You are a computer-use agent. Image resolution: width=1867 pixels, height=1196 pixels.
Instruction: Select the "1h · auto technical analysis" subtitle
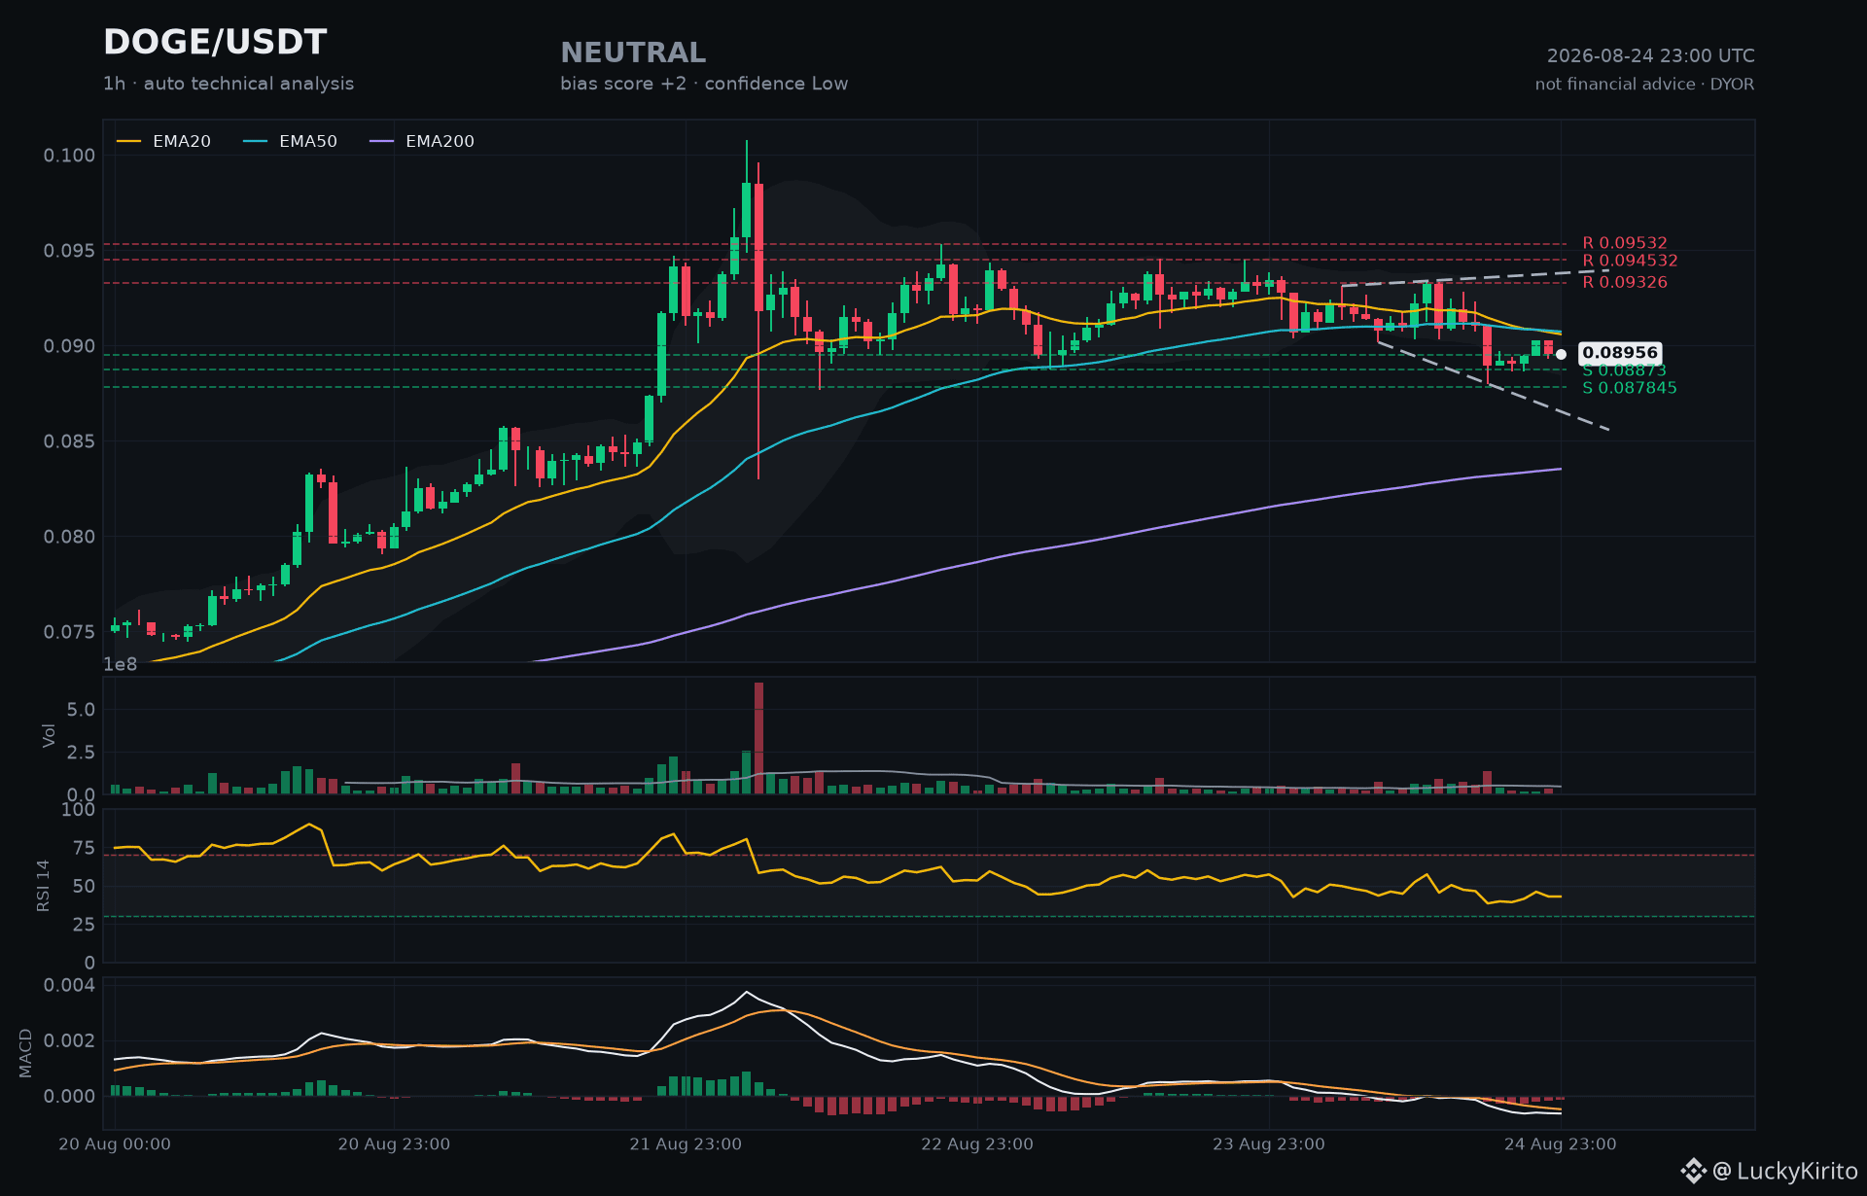[229, 84]
